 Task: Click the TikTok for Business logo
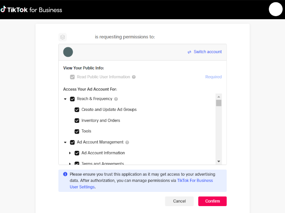click(31, 10)
